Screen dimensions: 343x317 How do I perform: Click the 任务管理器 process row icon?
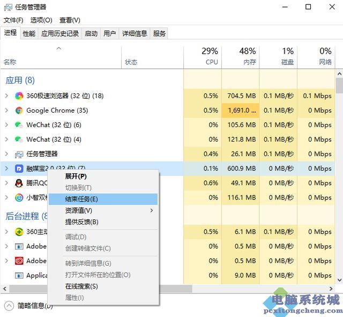19,154
